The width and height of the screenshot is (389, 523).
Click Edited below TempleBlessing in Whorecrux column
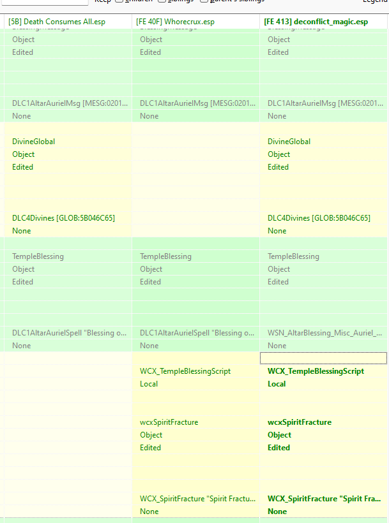tap(150, 282)
